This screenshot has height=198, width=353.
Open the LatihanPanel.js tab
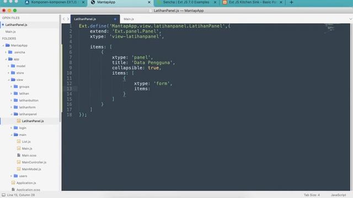[85, 19]
